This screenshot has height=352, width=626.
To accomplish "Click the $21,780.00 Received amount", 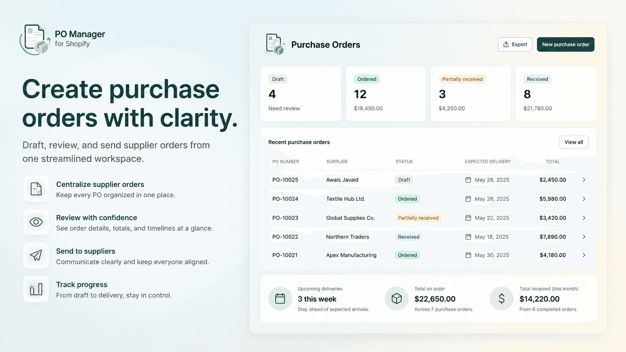I will click(538, 108).
